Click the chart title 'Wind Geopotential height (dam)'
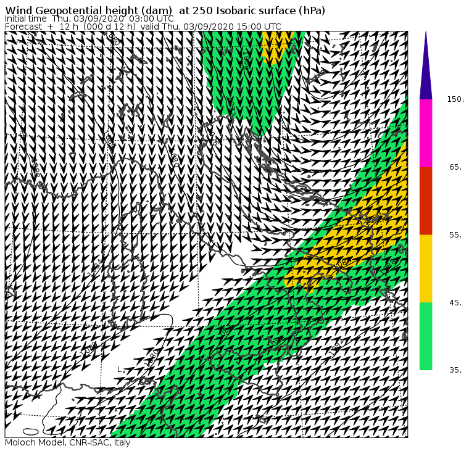The image size is (469, 451). pyautogui.click(x=89, y=10)
